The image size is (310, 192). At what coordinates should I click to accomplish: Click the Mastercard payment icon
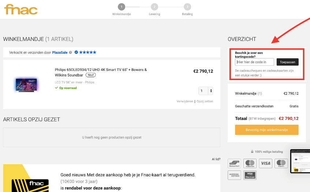pyautogui.click(x=250, y=163)
